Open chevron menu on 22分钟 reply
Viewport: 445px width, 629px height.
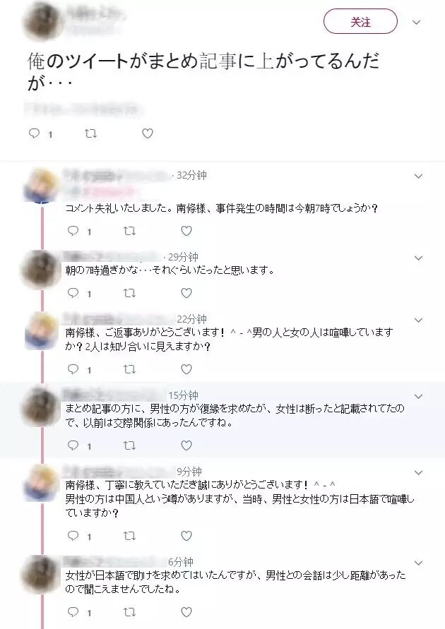pos(419,320)
